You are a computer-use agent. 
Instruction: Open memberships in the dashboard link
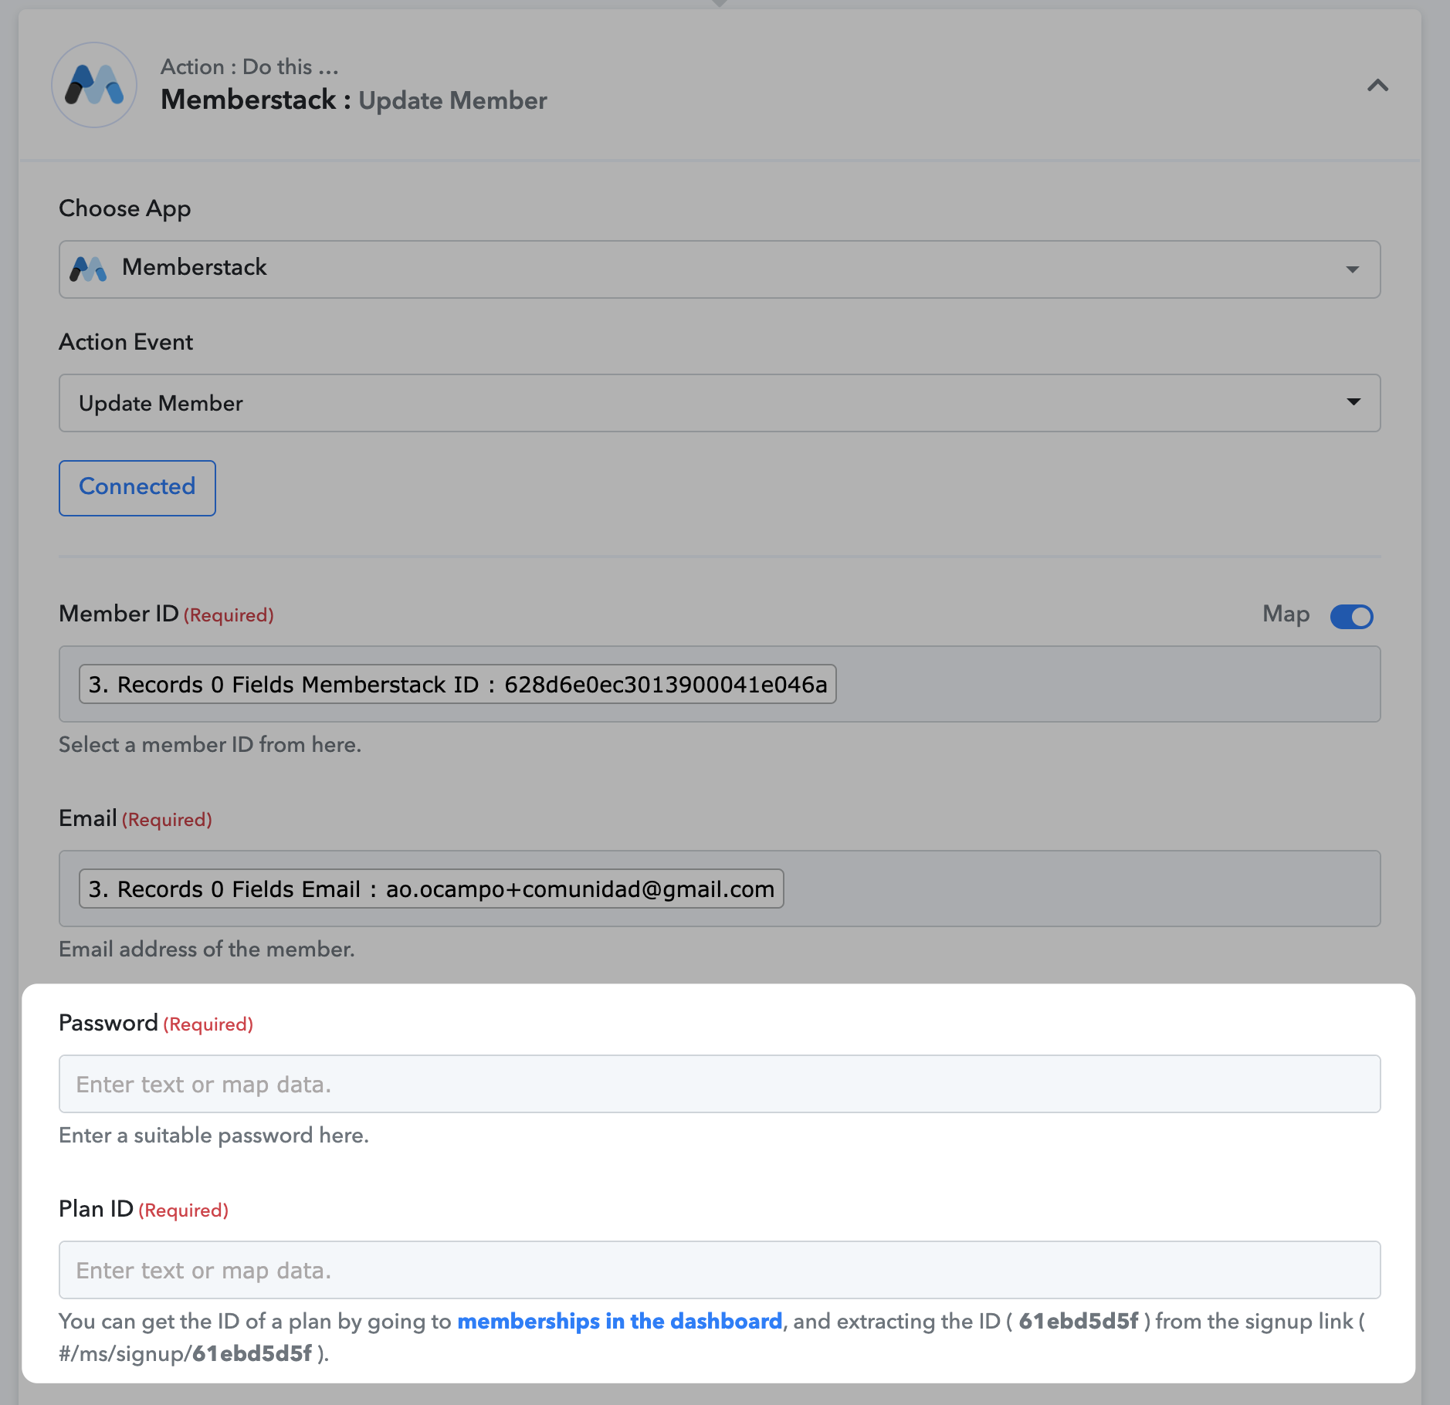click(x=620, y=1321)
